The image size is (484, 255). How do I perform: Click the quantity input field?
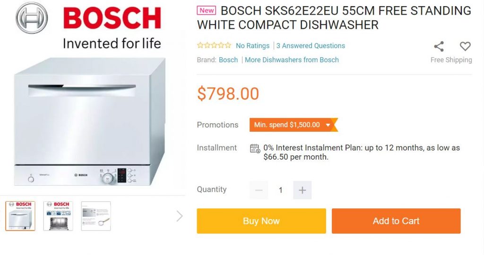(281, 190)
